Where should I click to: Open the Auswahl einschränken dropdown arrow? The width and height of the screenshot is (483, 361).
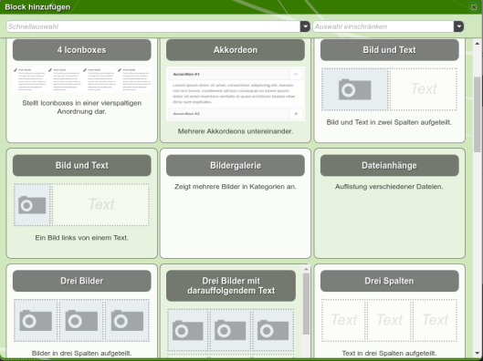click(x=458, y=26)
